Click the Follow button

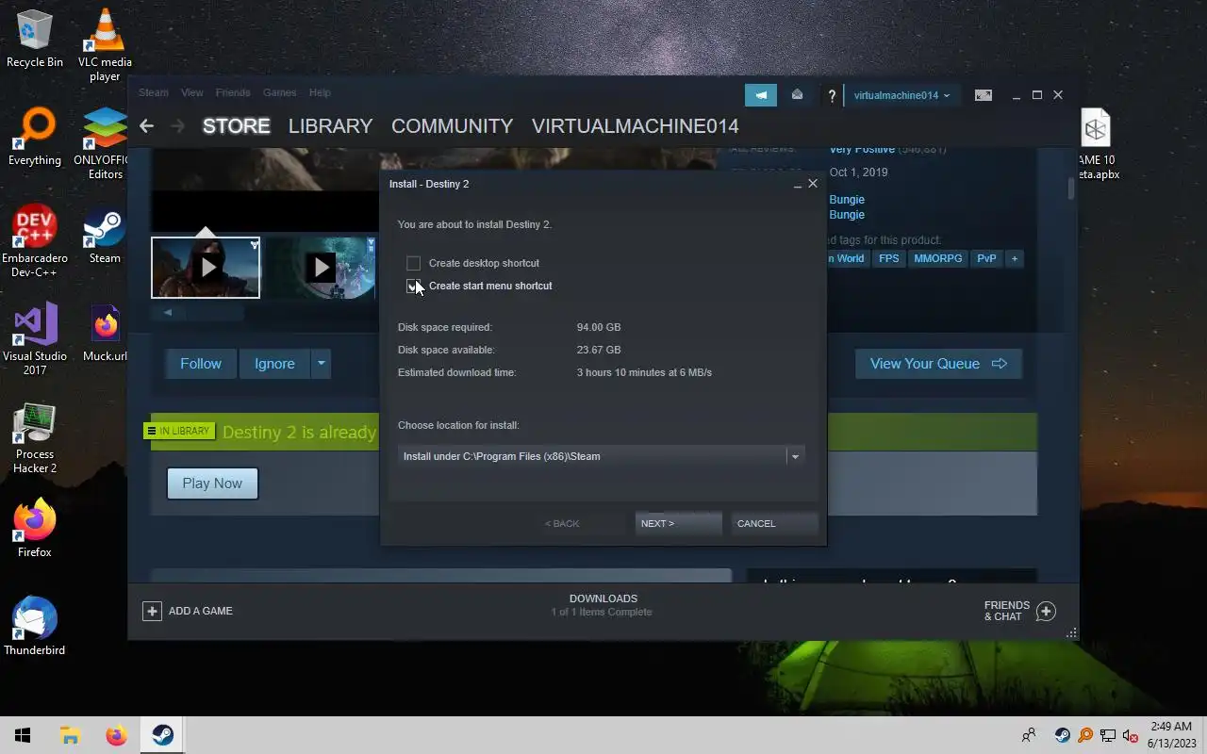201,364
